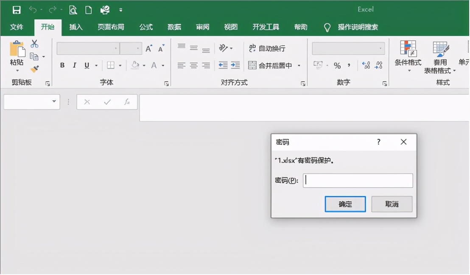Toggle 自动换行 wrap text
470x275 pixels.
click(x=267, y=48)
